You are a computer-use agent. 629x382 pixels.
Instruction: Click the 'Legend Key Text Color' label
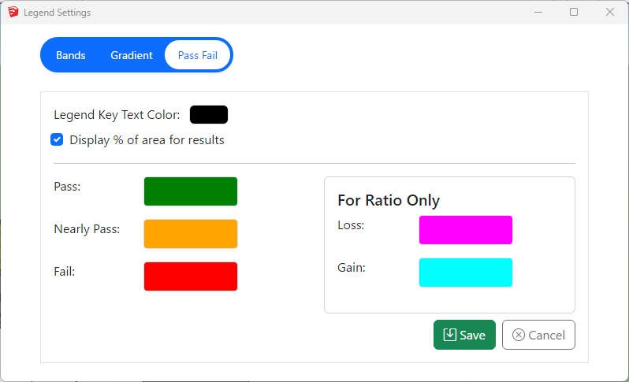click(x=117, y=115)
